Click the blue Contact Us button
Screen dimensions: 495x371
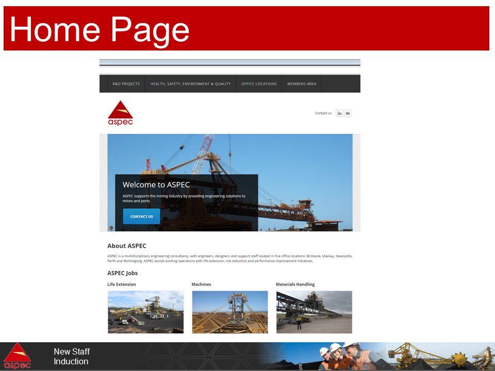141,216
